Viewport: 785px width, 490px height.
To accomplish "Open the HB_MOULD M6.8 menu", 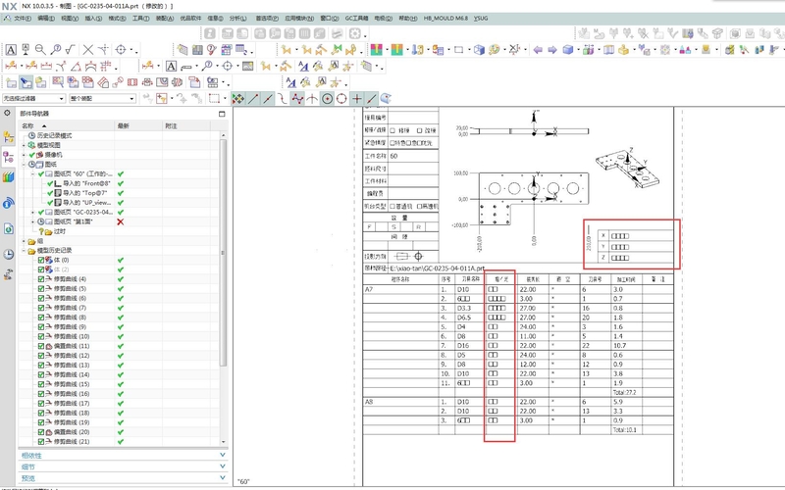I will (445, 18).
